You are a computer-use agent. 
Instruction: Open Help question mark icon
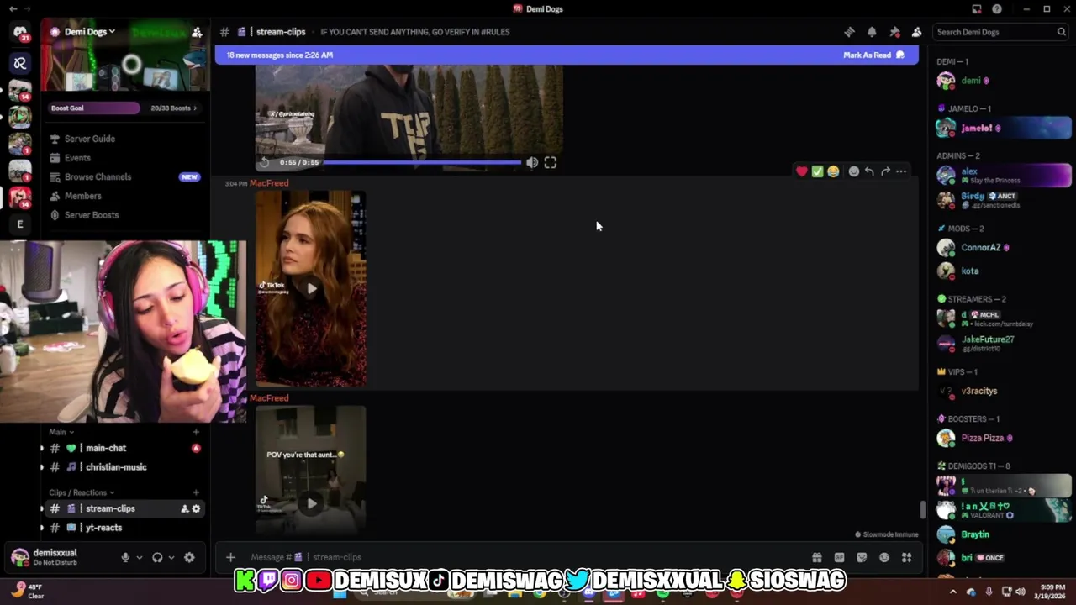coord(997,9)
